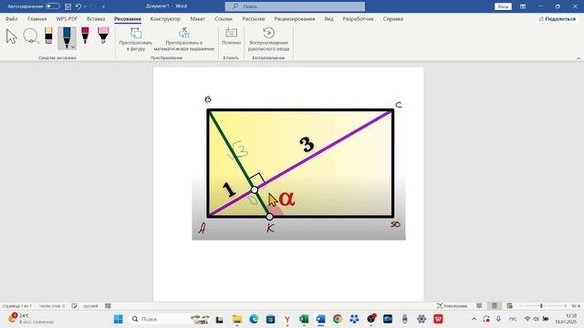Click the weather widget showing 24°C
This screenshot has height=328, width=584.
click(x=32, y=319)
